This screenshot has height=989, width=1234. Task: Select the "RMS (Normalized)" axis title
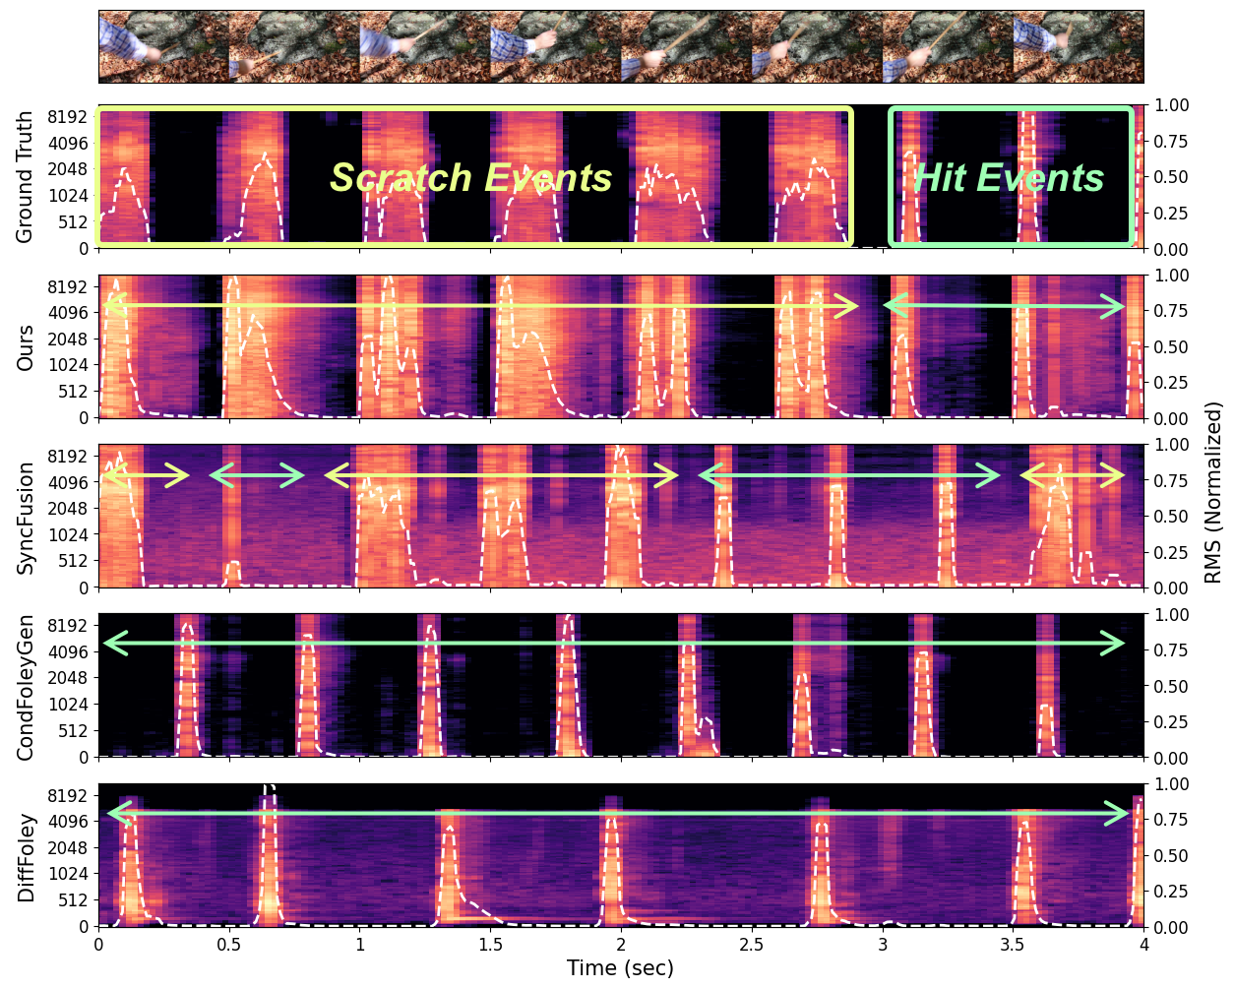[1213, 491]
